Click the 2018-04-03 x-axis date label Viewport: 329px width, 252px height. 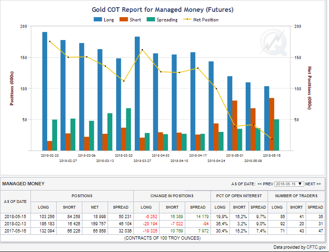tap(161, 156)
